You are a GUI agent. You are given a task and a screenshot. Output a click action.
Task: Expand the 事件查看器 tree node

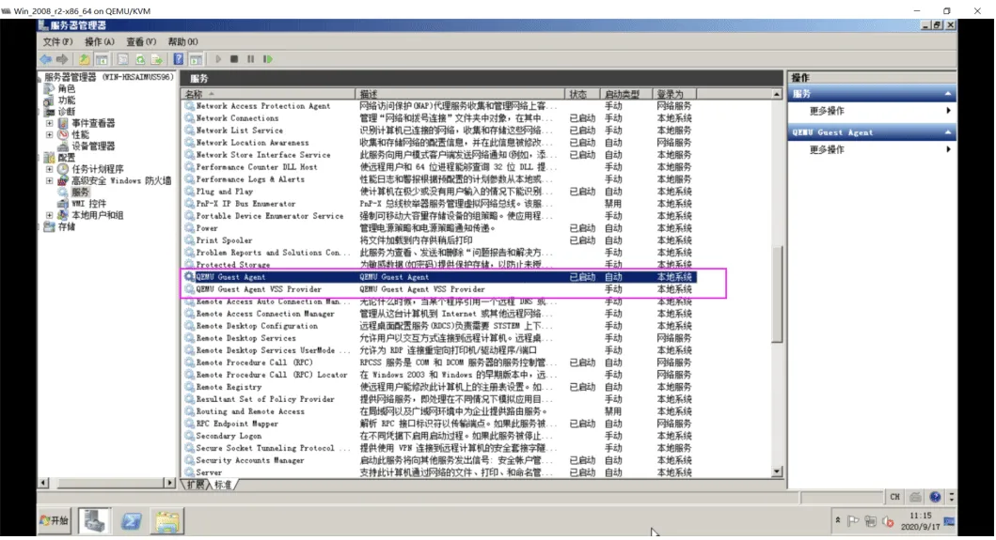(x=50, y=123)
